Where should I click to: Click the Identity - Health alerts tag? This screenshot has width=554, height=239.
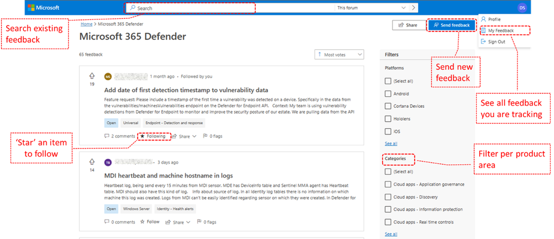[x=175, y=209]
